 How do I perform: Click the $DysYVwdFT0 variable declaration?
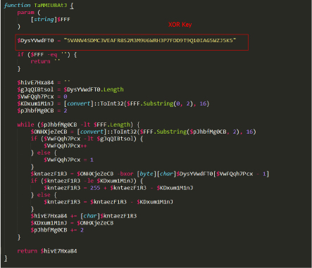pos(35,41)
